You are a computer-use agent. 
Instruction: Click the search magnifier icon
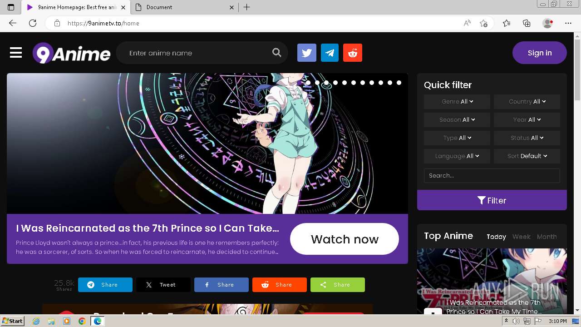point(277,53)
